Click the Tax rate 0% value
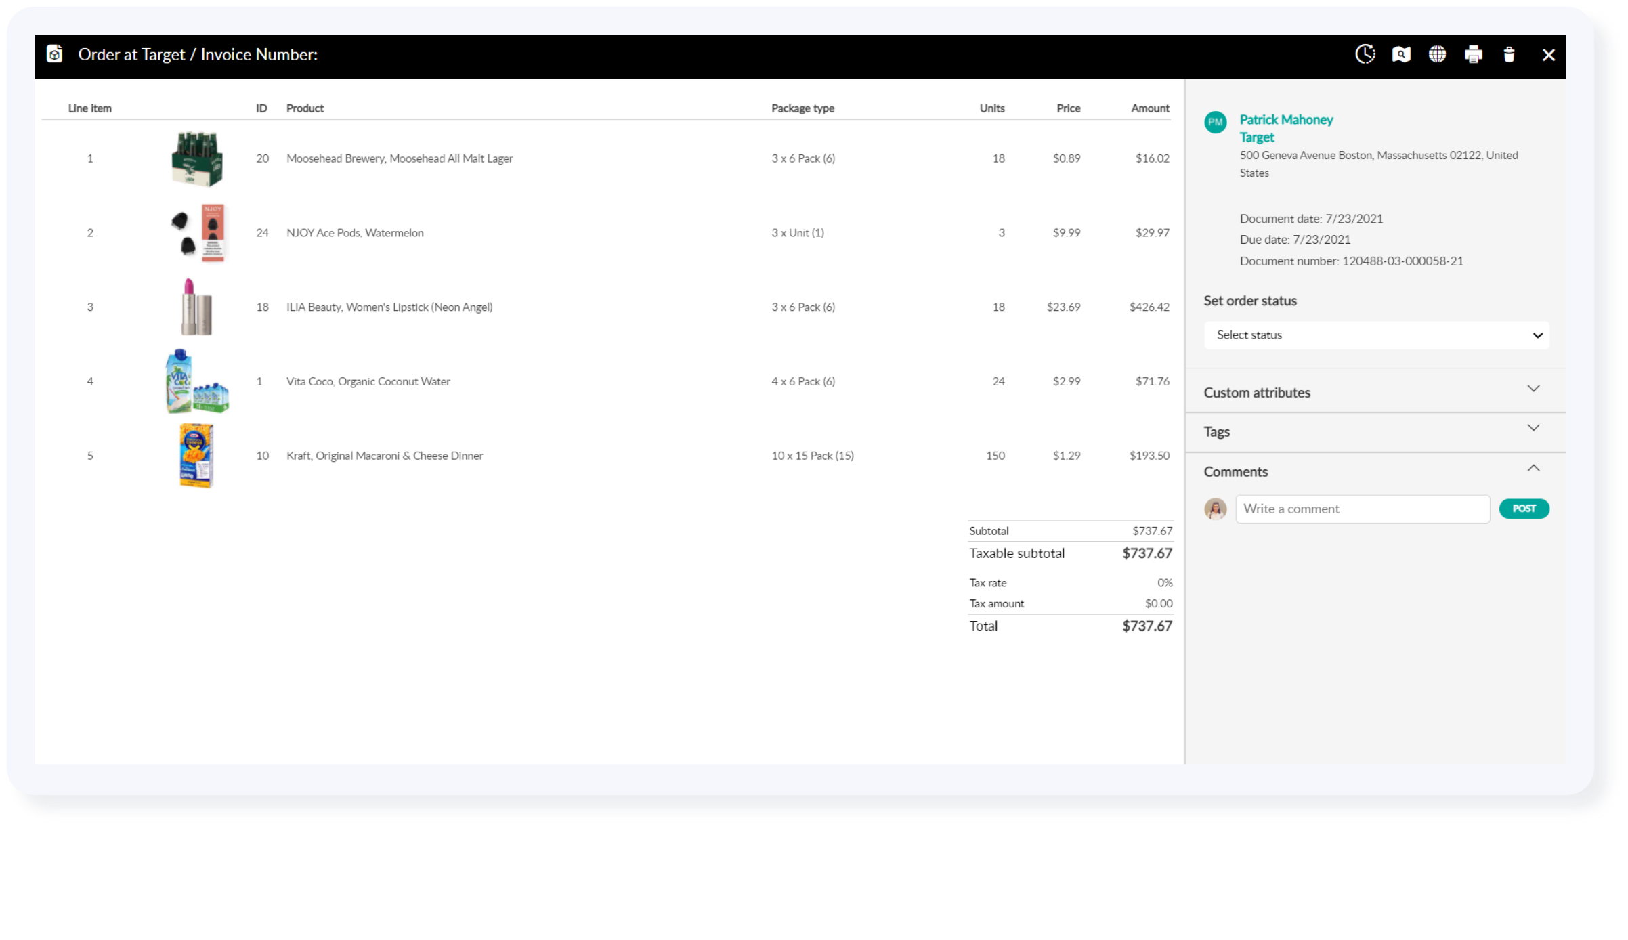 [x=1165, y=583]
